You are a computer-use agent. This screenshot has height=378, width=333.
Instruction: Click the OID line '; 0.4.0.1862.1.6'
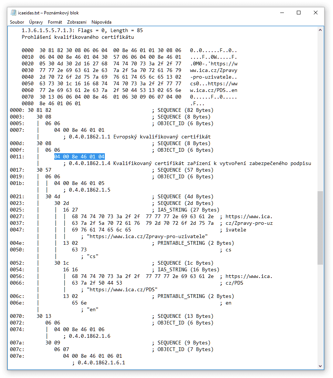[x=87, y=336]
